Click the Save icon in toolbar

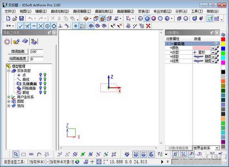pyautogui.click(x=21, y=18)
